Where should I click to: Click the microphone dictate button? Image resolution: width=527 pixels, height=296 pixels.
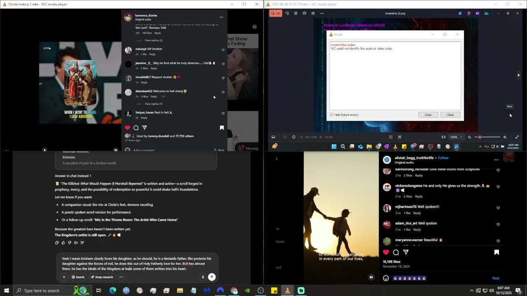coord(203,277)
